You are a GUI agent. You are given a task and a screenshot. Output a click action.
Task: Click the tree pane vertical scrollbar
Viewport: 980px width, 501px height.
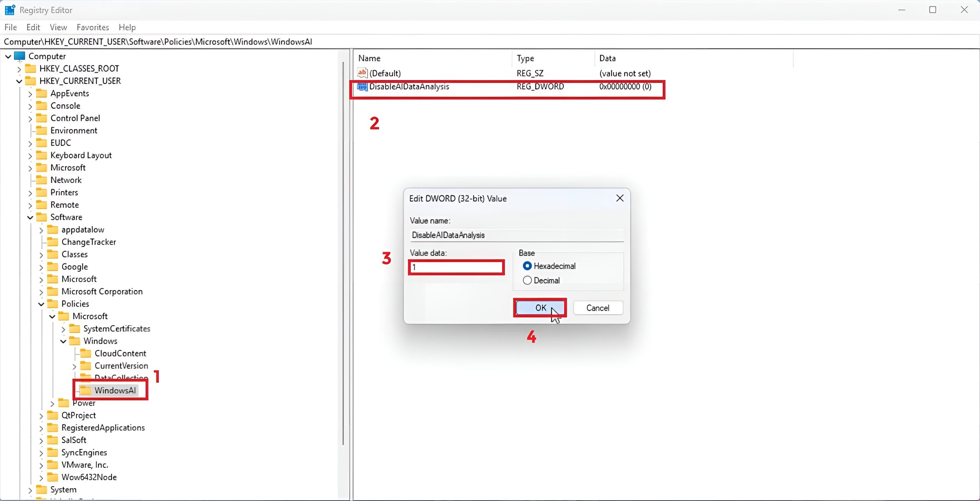pyautogui.click(x=343, y=252)
